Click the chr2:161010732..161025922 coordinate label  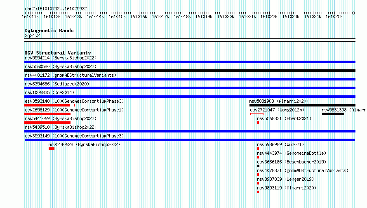coord(56,9)
